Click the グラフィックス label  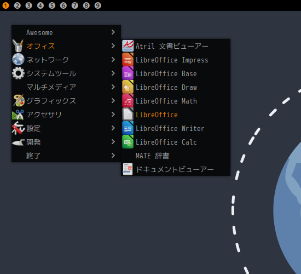[x=51, y=101]
